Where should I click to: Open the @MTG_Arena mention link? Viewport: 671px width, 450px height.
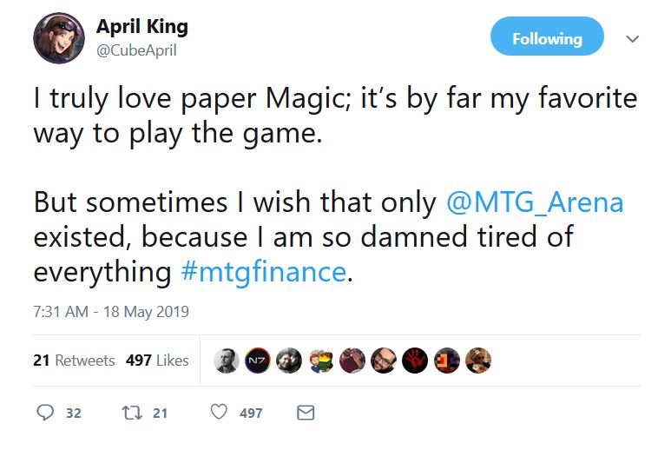[534, 202]
